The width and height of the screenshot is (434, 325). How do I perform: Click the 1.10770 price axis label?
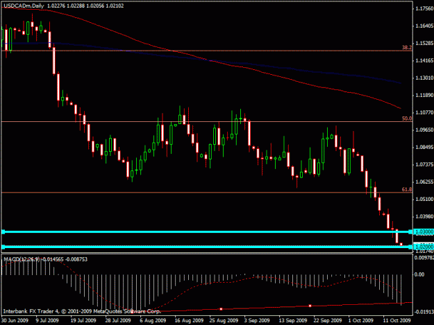[424, 112]
